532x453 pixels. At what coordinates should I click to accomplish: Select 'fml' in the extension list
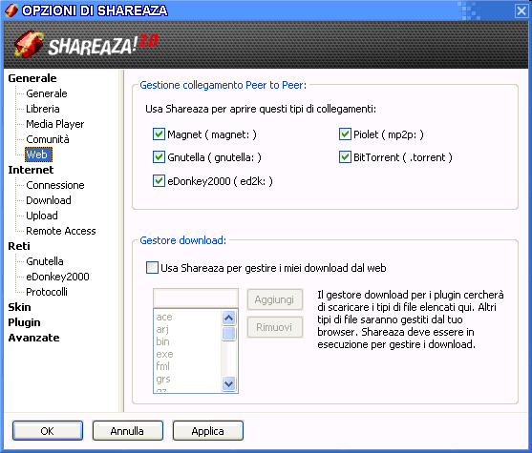point(163,366)
